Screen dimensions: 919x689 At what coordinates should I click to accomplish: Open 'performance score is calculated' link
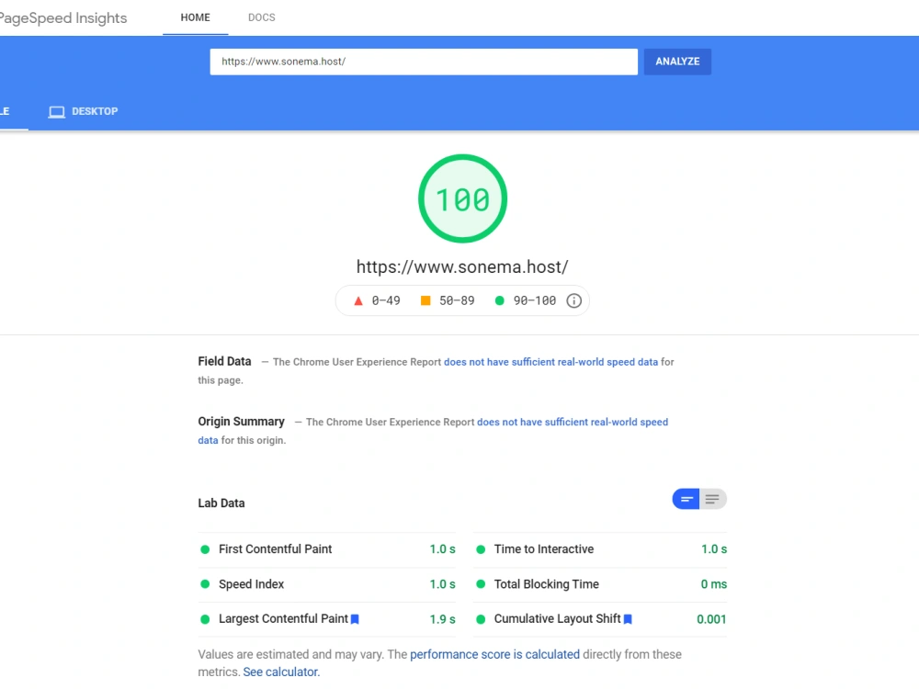pyautogui.click(x=494, y=654)
